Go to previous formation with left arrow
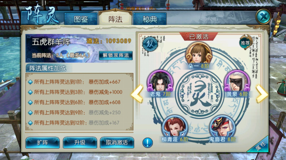Image resolution: width=286 pixels, height=160 pixels. pyautogui.click(x=137, y=94)
